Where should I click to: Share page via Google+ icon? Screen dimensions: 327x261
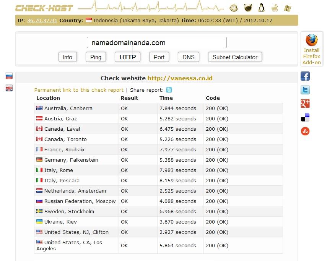[x=305, y=104]
